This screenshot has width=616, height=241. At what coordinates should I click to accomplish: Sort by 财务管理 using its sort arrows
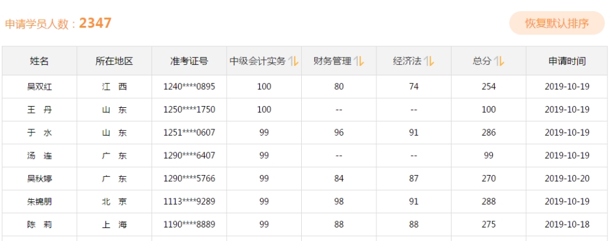click(359, 62)
